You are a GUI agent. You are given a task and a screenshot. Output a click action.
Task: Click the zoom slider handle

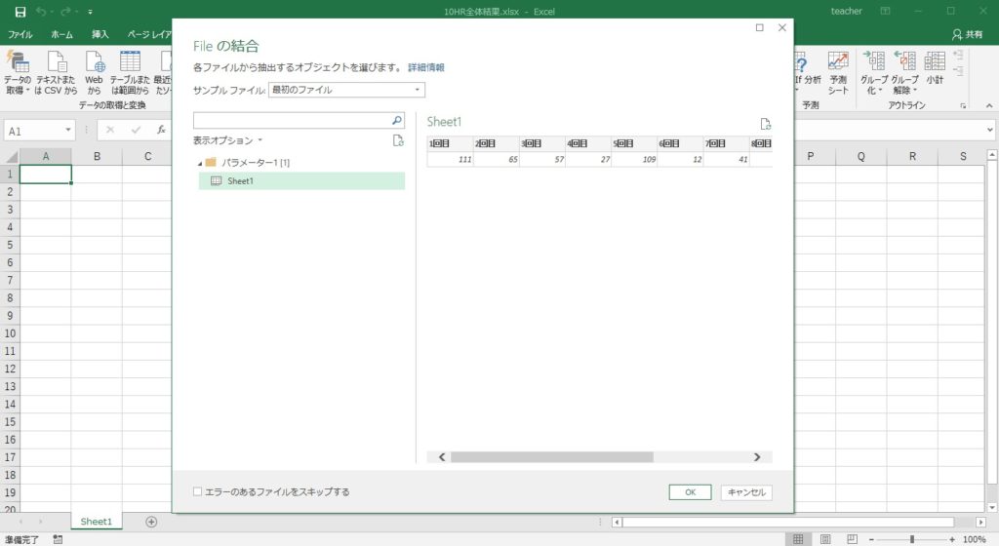(912, 539)
